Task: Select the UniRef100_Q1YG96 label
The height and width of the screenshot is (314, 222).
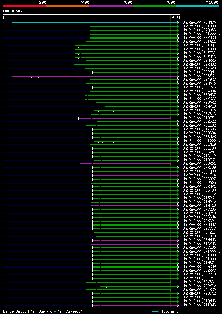Action: tap(199, 129)
